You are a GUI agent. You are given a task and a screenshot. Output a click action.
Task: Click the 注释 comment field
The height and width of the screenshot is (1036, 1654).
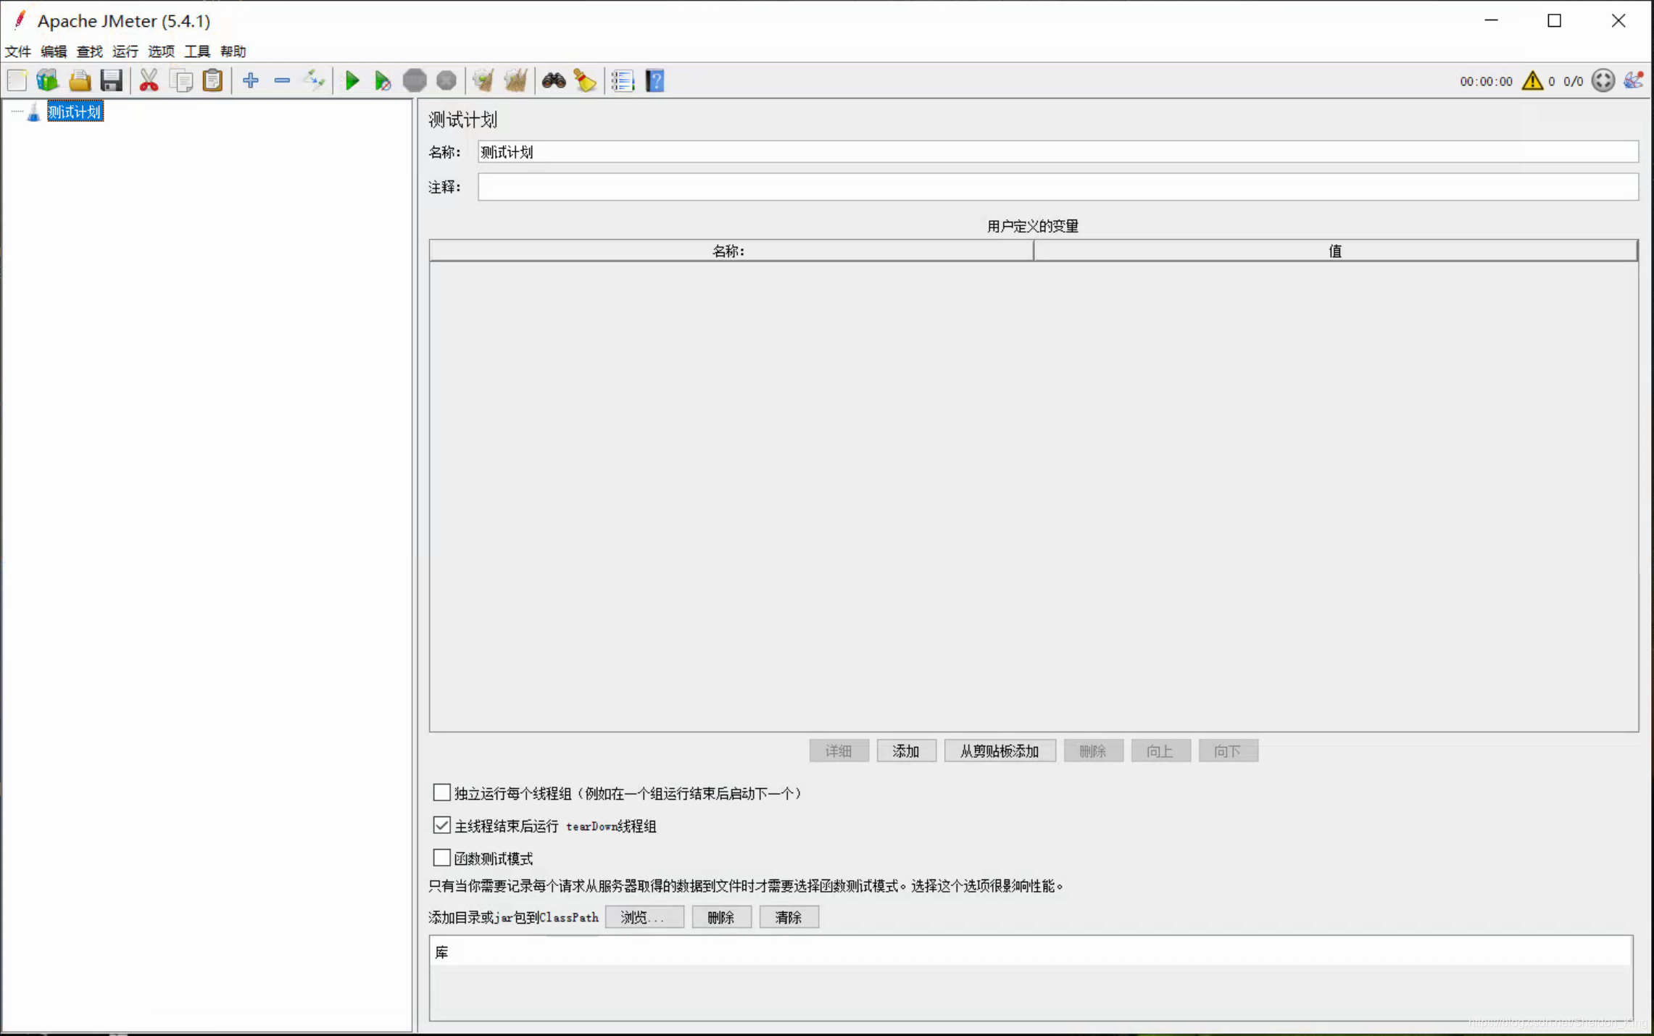click(x=1057, y=187)
